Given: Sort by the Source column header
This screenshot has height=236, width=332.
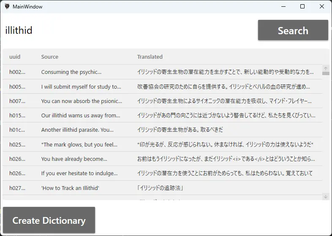Looking at the screenshot, I should 50,57.
